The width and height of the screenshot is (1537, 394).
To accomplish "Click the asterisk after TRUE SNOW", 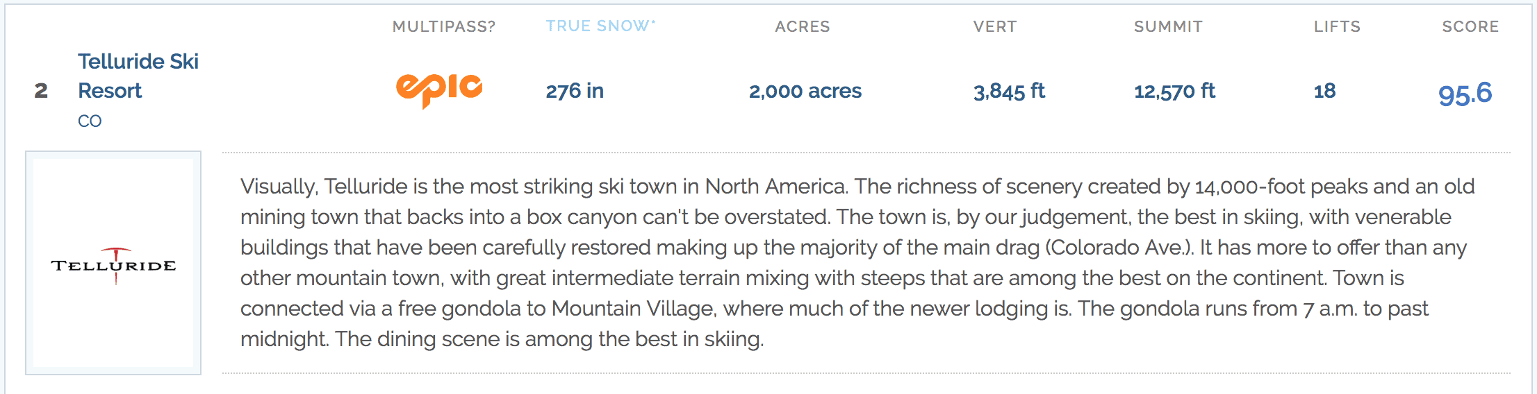I will click(653, 22).
